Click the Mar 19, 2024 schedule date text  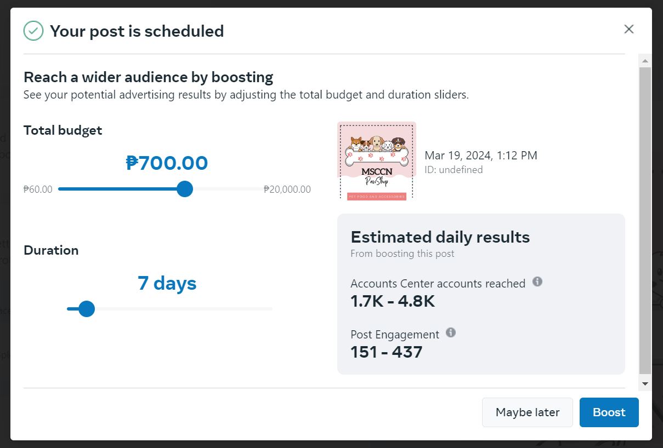481,156
